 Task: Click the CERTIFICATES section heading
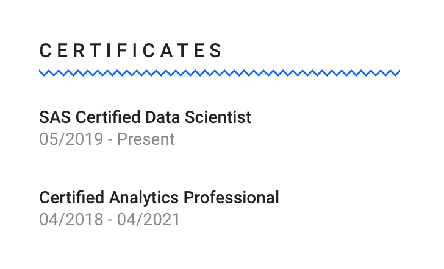[x=131, y=51]
